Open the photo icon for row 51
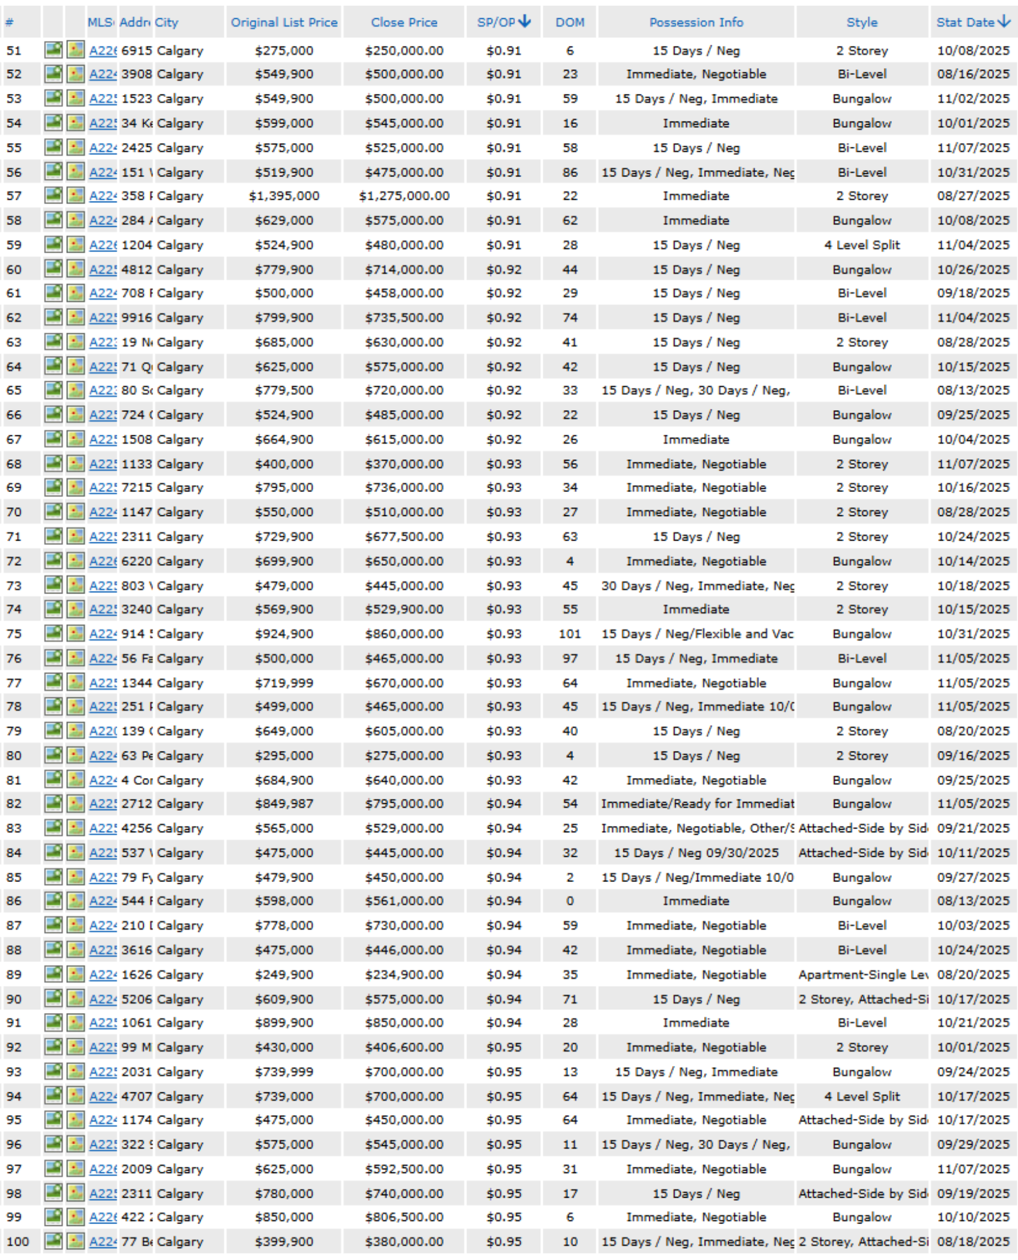Viewport: 1018px width, 1260px height. click(x=54, y=50)
